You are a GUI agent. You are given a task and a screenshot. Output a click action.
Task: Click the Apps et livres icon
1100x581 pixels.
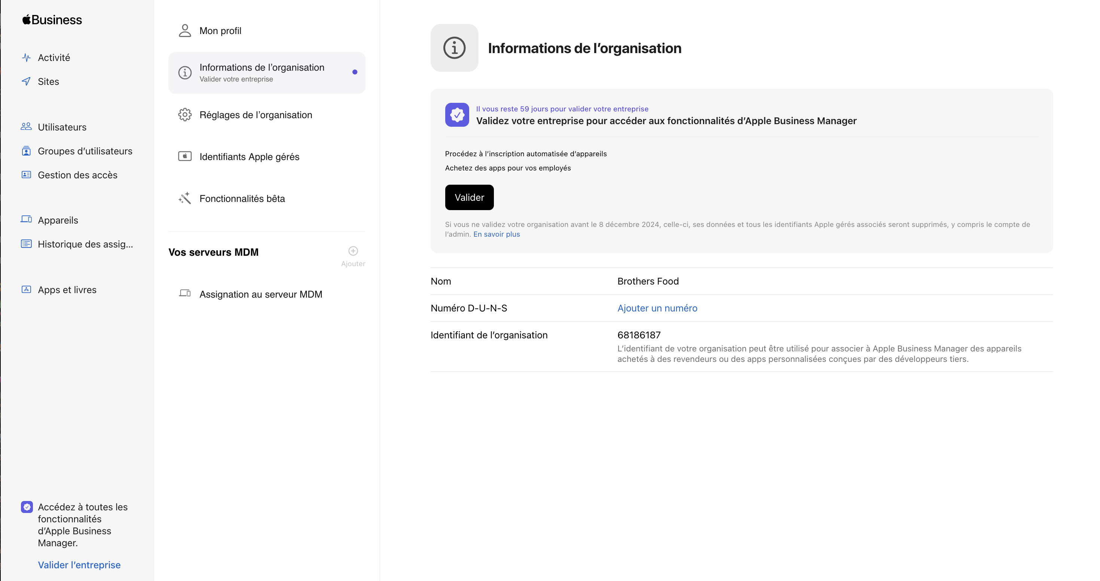tap(27, 289)
